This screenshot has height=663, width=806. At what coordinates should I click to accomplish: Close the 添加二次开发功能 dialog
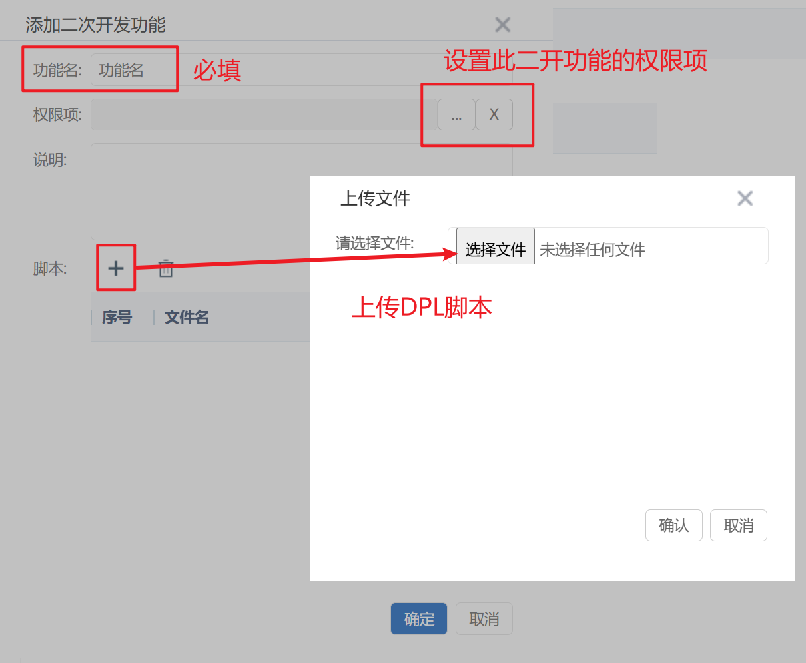(x=502, y=25)
